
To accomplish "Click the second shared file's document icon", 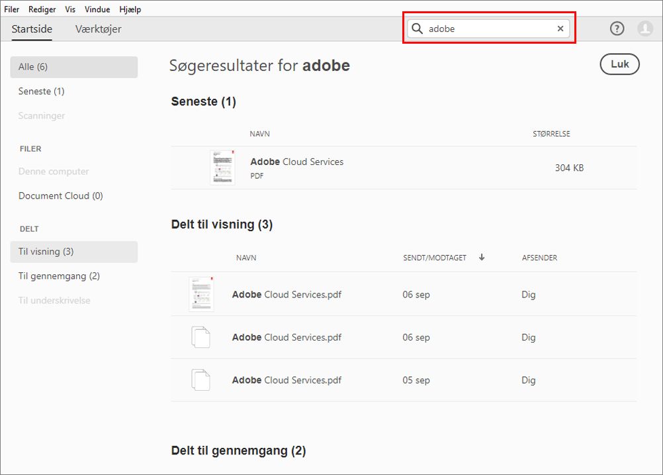I will pos(200,337).
